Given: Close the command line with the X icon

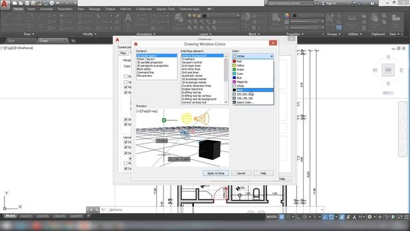Looking at the screenshot, I should [x=91, y=210].
